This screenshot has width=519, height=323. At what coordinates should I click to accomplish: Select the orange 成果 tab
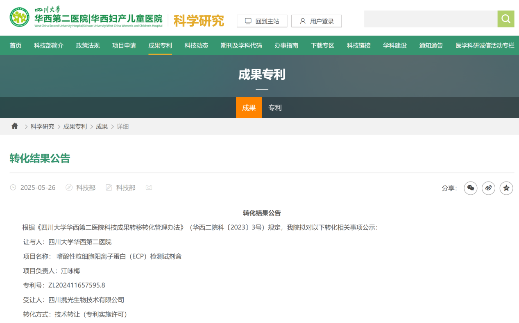(249, 108)
